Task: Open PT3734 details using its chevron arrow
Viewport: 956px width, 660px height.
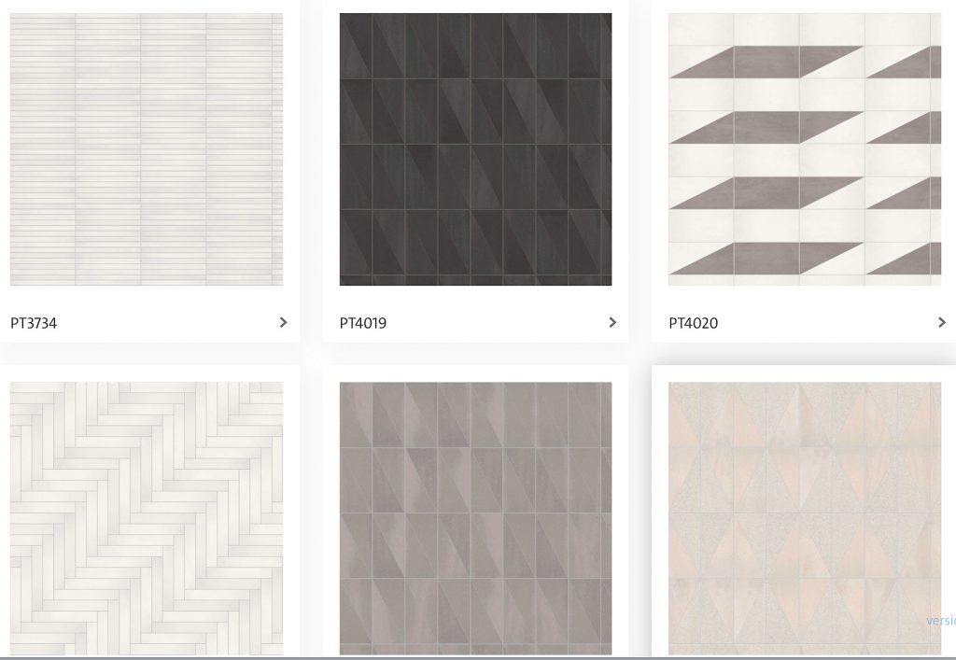Action: point(283,322)
